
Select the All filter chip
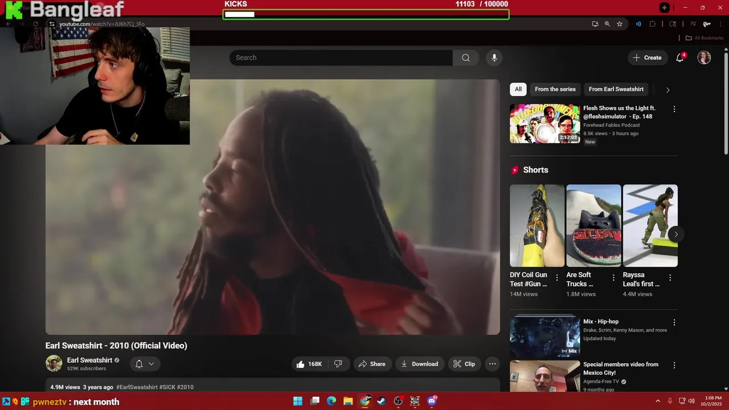pos(518,89)
